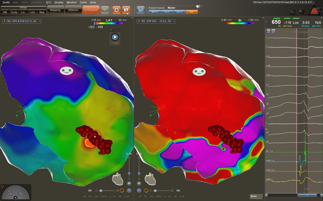This screenshot has height=201, width=323.
Task: Open the 1-VE-EPI VO... map dropdown
Action: [x=156, y=21]
